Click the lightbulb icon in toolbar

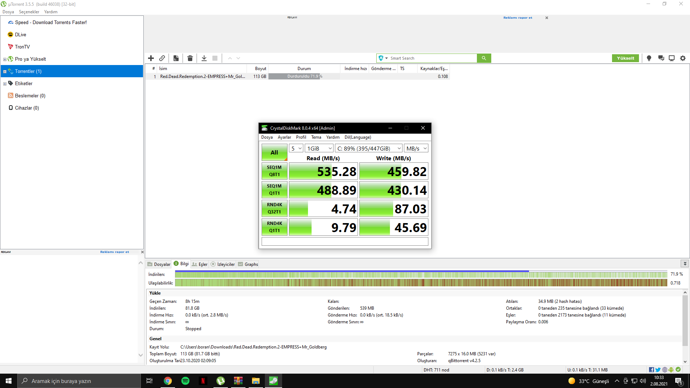[x=649, y=58]
